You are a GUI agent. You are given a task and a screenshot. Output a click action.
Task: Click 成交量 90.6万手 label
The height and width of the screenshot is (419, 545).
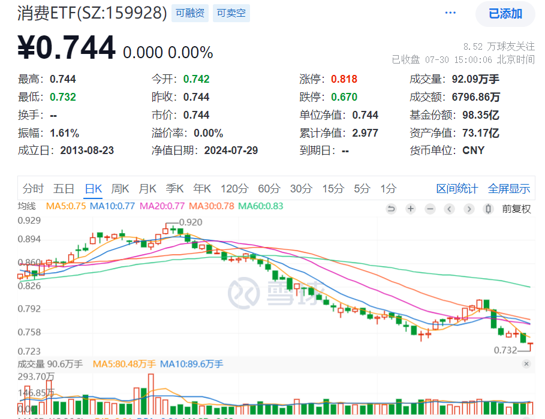coord(50,364)
